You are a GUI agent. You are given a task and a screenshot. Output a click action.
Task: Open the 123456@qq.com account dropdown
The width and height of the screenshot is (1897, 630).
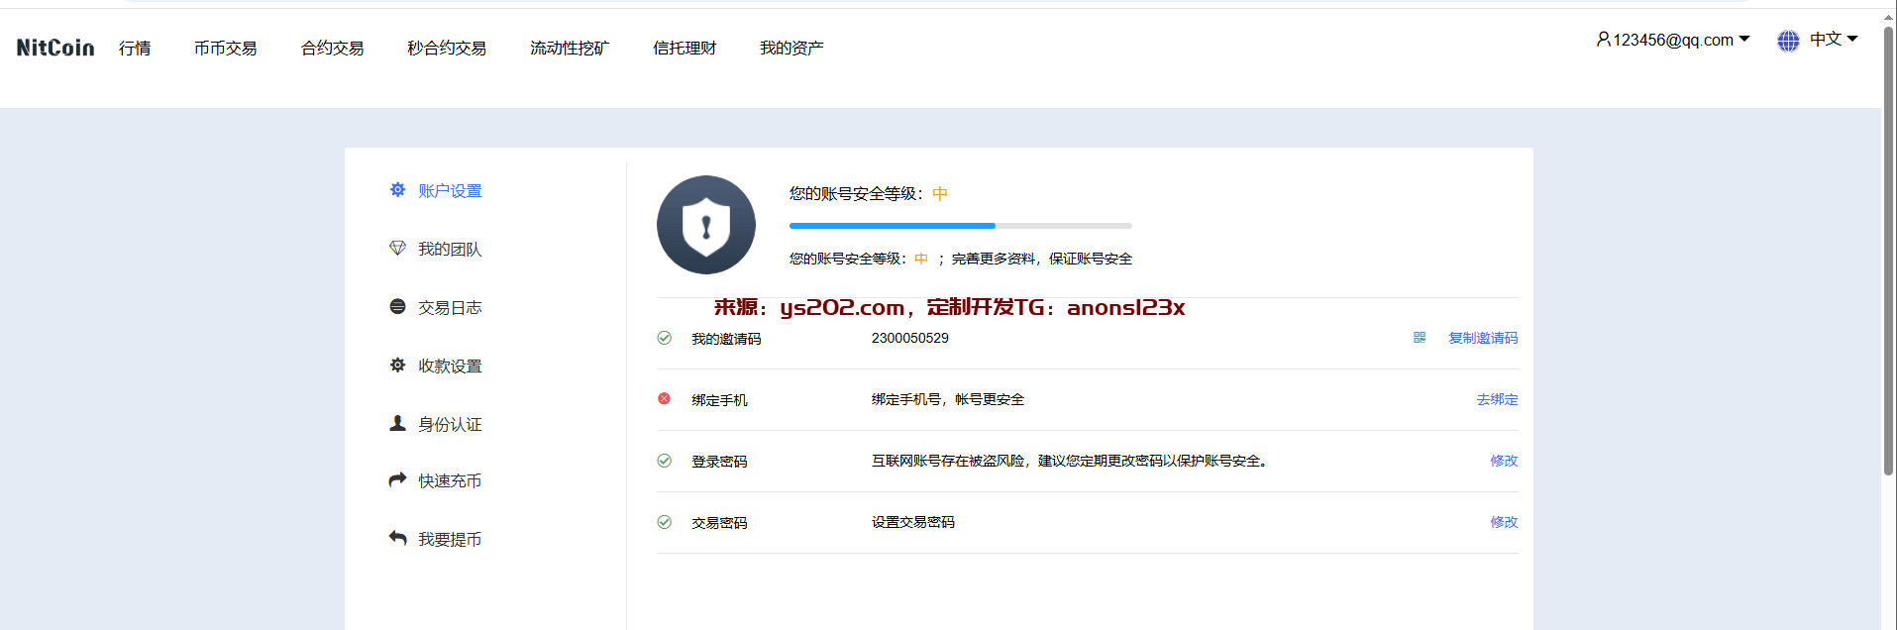pos(1673,40)
